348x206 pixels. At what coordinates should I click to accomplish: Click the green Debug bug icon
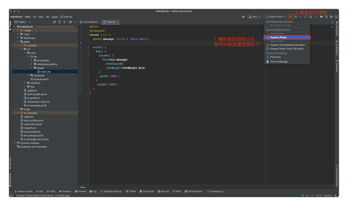pos(296,17)
